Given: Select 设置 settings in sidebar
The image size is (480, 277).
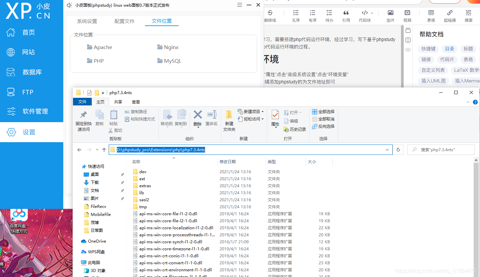Looking at the screenshot, I should 31,132.
